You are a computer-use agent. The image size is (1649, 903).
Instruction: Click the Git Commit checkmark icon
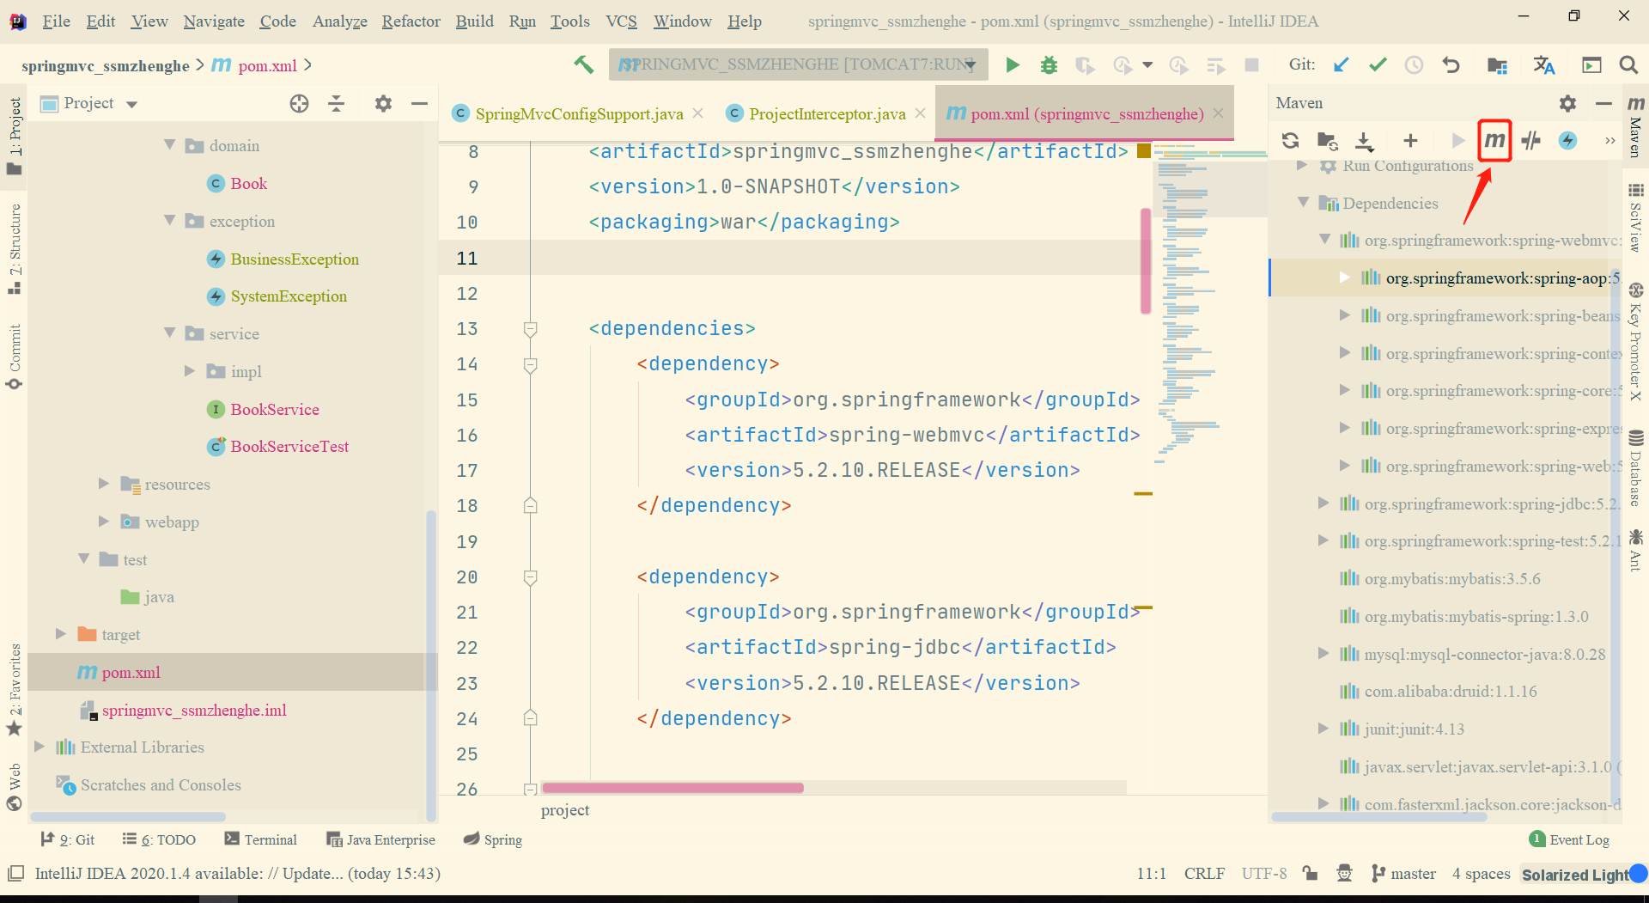(1378, 64)
